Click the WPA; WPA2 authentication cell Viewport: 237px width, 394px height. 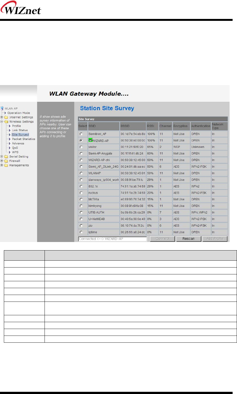tap(201, 212)
